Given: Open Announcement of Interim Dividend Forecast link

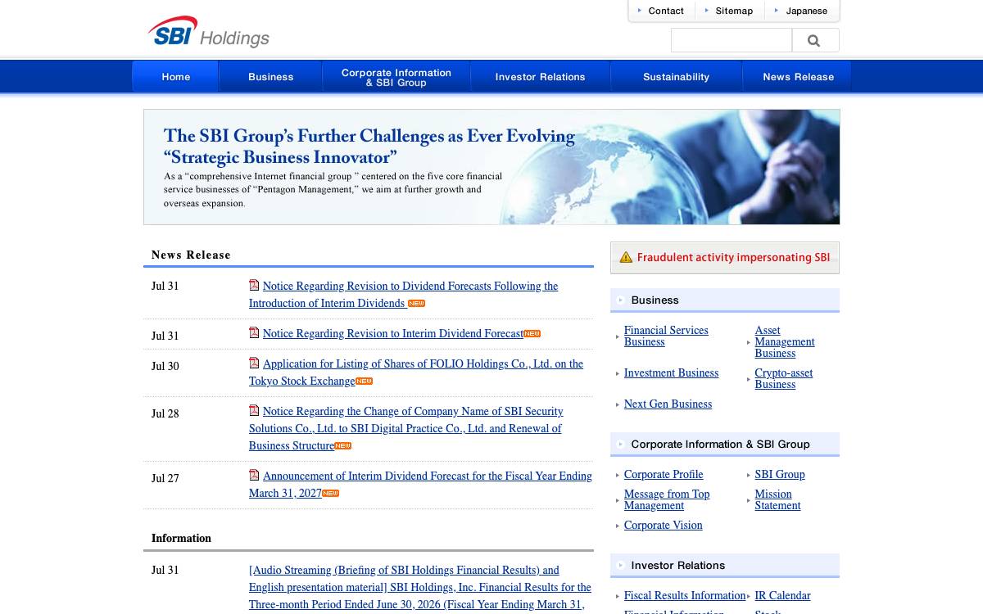Looking at the screenshot, I should coord(420,484).
